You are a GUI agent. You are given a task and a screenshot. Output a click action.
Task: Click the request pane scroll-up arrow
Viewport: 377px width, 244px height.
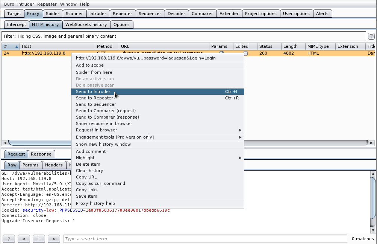pyautogui.click(x=373, y=174)
